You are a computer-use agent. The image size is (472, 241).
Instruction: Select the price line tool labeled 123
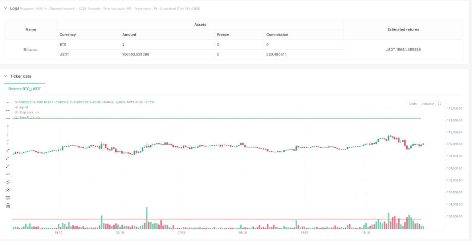point(8,174)
